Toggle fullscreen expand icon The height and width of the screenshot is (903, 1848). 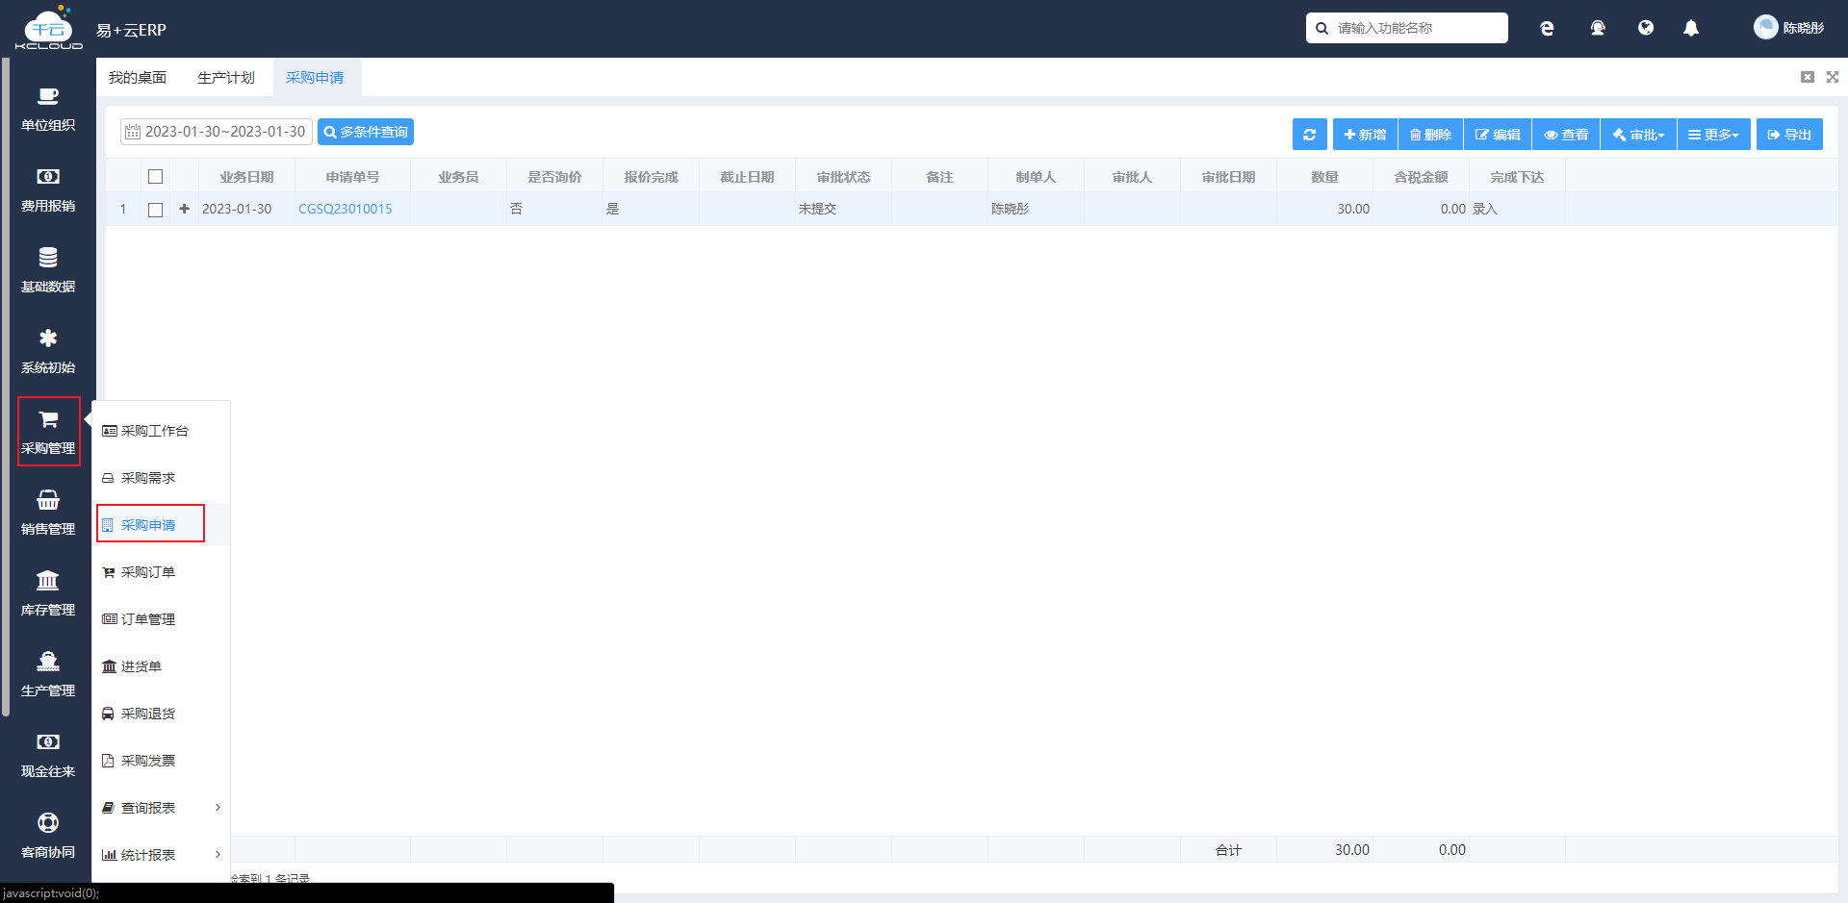(1833, 77)
